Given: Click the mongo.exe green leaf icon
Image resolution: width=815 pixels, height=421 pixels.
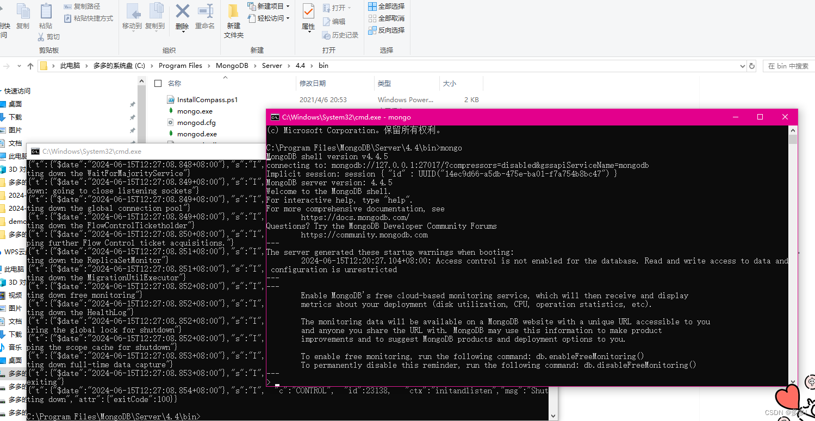Looking at the screenshot, I should 171,111.
